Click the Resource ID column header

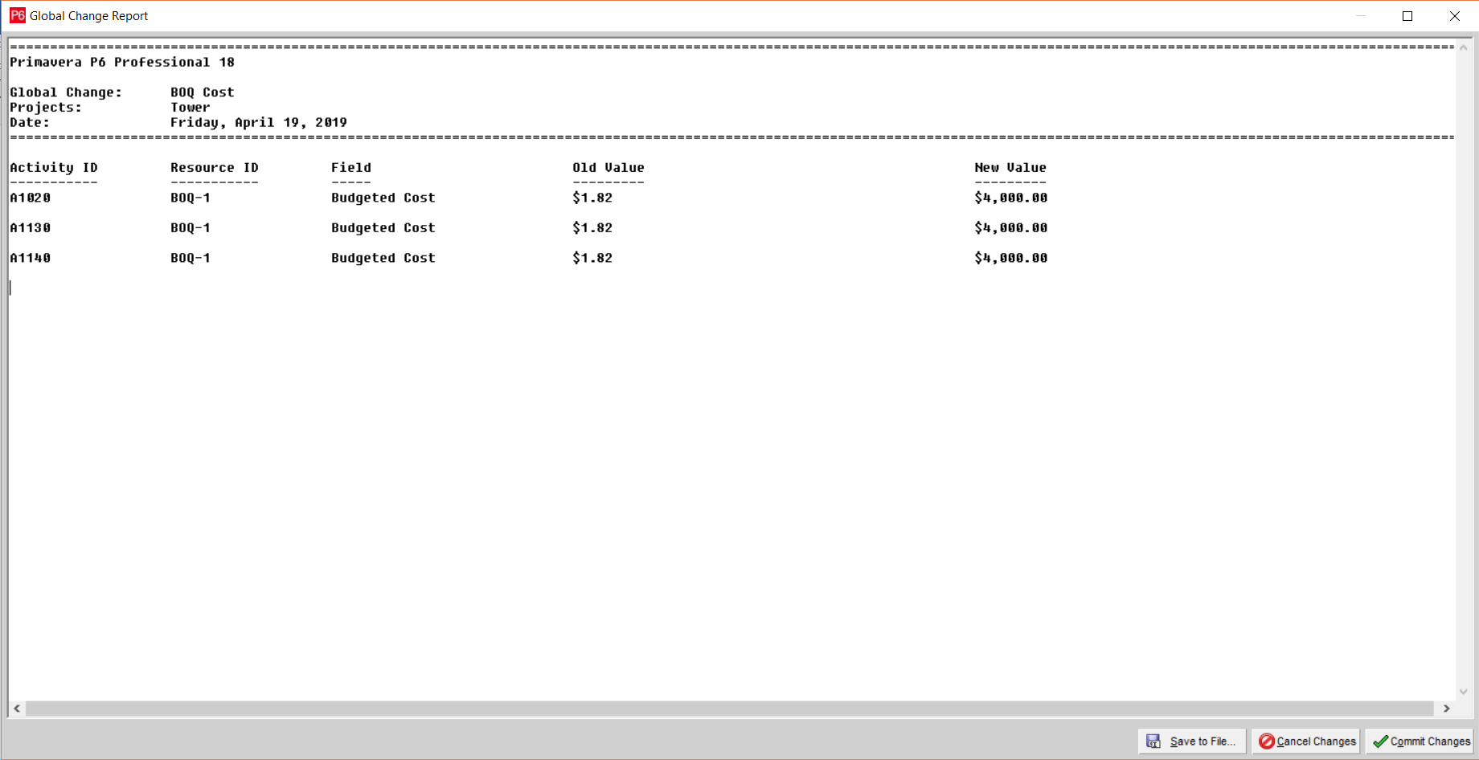[x=215, y=168]
